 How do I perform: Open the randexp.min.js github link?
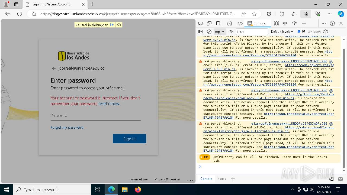[269, 96]
